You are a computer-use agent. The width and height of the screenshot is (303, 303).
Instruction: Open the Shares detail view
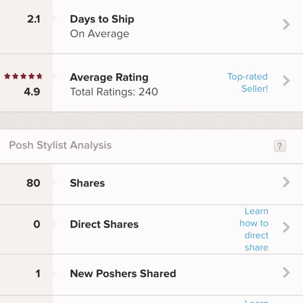pos(286,182)
